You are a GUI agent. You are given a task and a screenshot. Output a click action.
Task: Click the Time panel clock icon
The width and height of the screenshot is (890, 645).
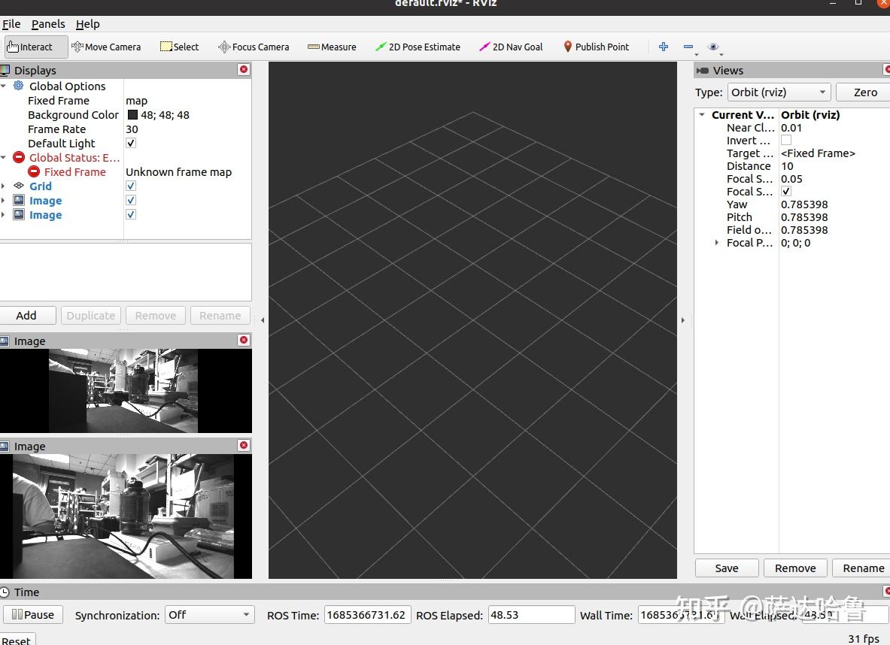pos(5,592)
